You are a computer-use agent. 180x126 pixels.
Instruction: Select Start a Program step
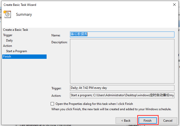[x=17, y=51]
